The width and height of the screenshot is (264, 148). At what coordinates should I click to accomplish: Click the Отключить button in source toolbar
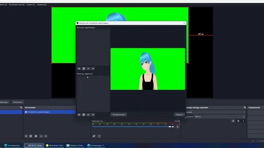coord(17,102)
